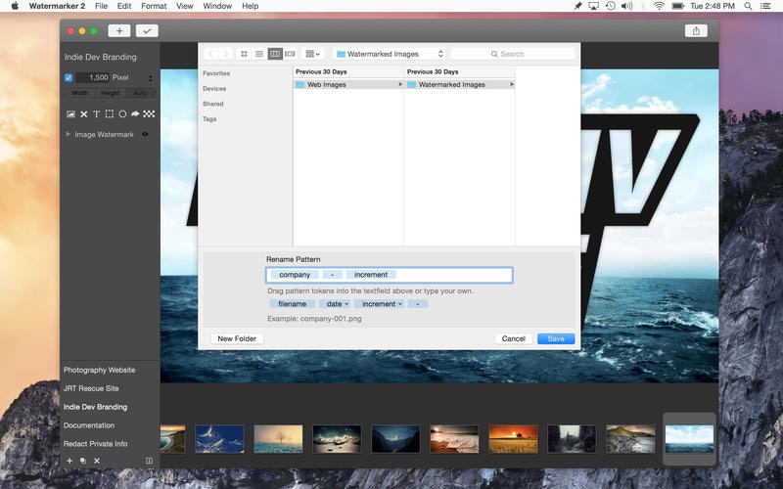Click the New Folder button
Screen dimensions: 783x489
[x=237, y=338]
